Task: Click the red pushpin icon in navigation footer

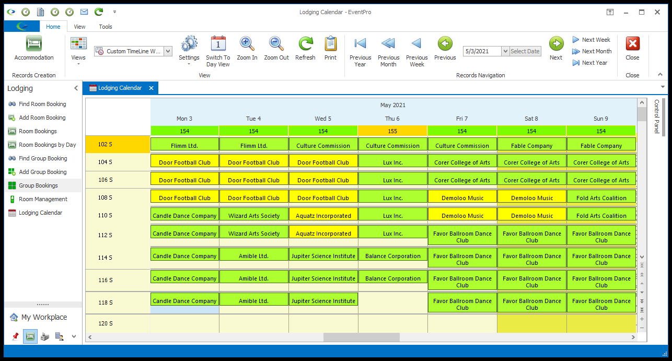Action: pos(16,336)
